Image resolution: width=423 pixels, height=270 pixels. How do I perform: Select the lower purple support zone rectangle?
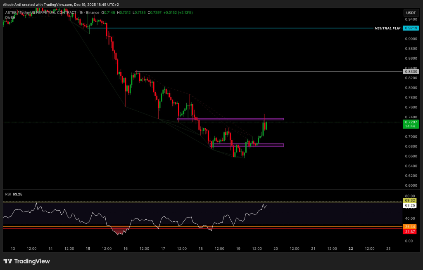click(x=247, y=145)
